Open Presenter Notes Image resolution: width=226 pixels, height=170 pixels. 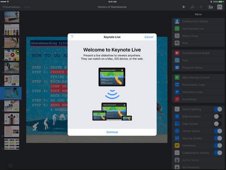[199, 68]
